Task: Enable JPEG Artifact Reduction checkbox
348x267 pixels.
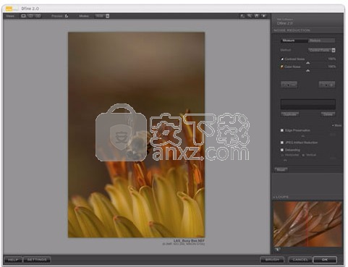Action: coord(282,143)
